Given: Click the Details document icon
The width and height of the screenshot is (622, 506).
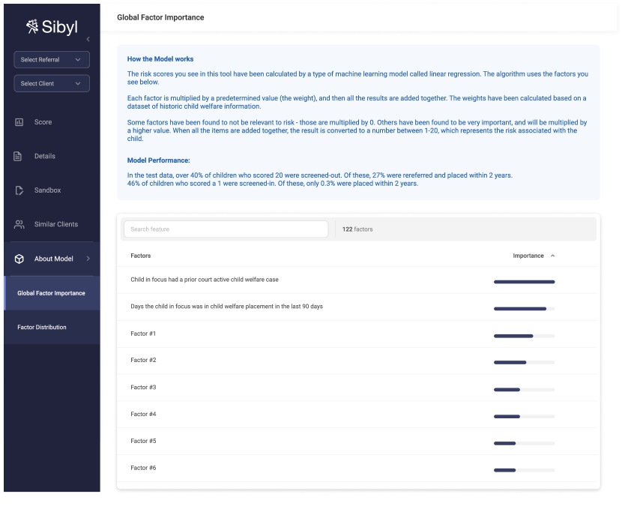Looking at the screenshot, I should click(19, 157).
